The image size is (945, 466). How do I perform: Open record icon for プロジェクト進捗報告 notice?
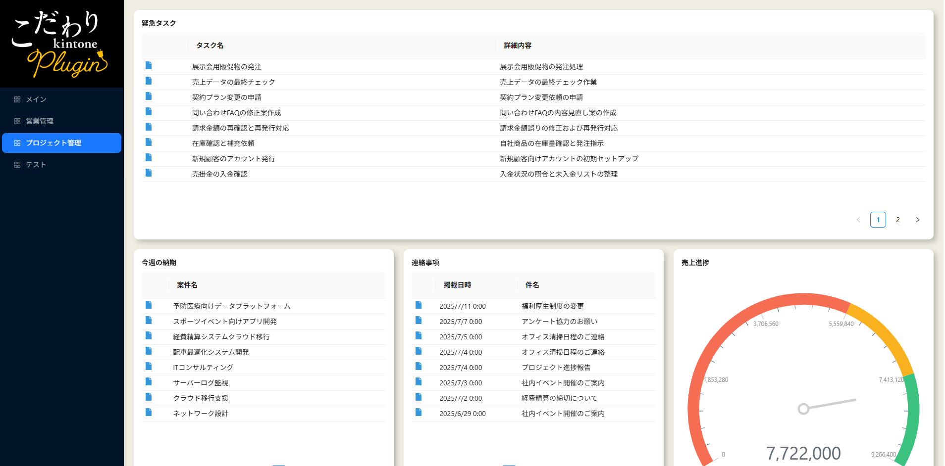[419, 367]
